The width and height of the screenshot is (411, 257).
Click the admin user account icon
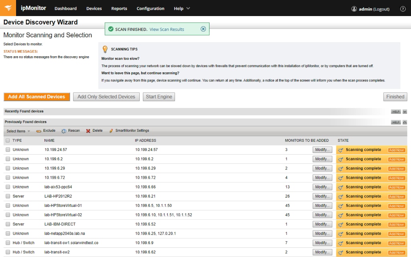(354, 9)
